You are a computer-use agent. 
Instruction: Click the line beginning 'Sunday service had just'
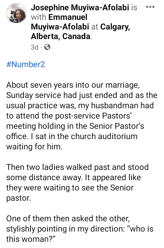(x=82, y=95)
